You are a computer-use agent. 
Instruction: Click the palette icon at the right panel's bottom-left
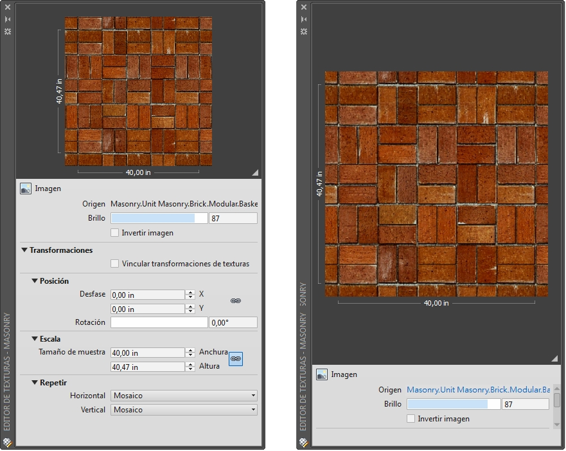303,442
